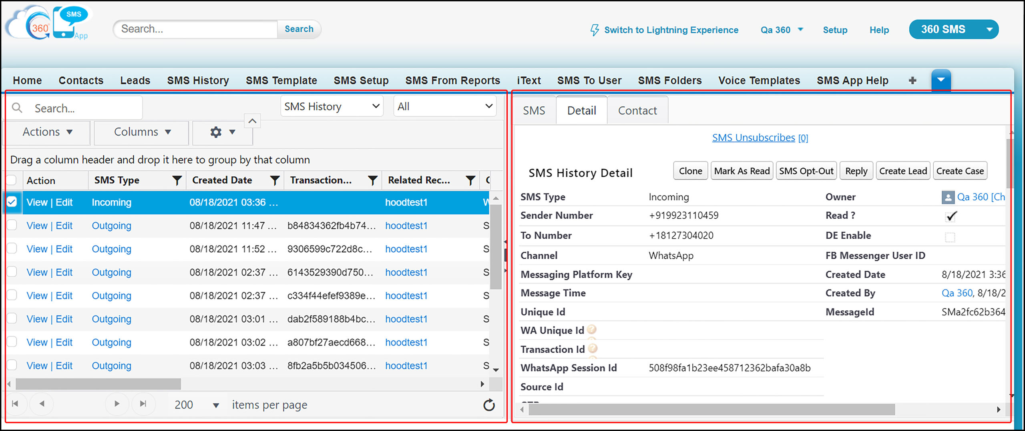Filter the Transaction column
This screenshot has width=1025, height=431.
click(372, 180)
